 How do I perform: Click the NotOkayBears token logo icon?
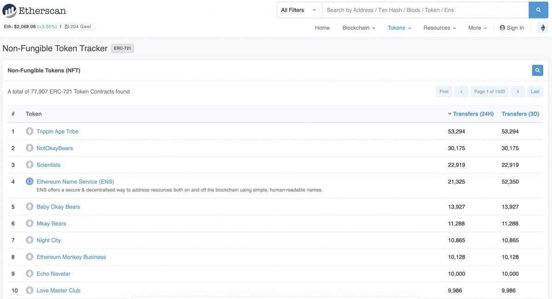coord(29,148)
